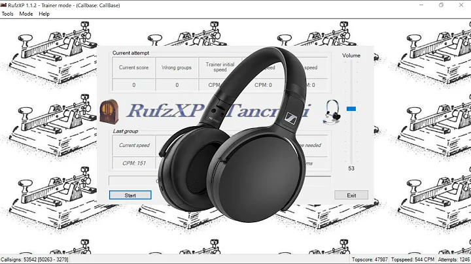The width and height of the screenshot is (471, 264).
Task: Click the 'Volume' label
Action: [x=351, y=56]
